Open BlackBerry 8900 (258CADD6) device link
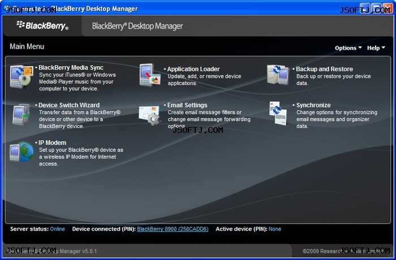Viewport: 396px width, 260px height. pos(173,229)
